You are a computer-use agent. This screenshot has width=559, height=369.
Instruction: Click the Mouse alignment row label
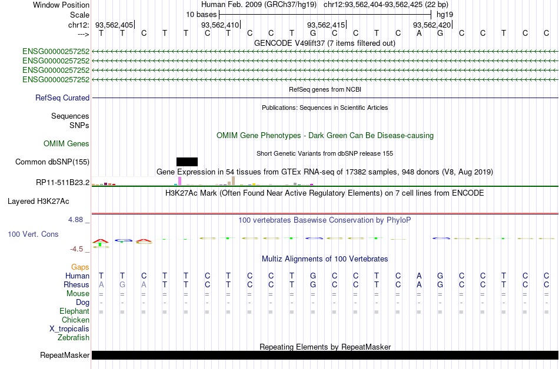click(x=78, y=294)
